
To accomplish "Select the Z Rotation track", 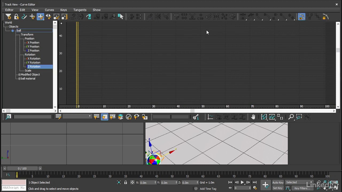I will click(x=34, y=66).
